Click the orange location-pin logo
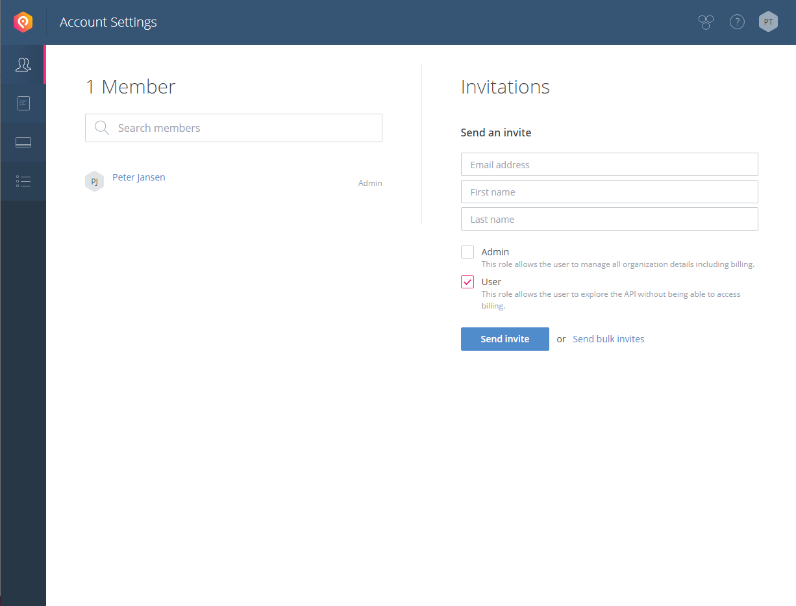796x606 pixels. 23,23
